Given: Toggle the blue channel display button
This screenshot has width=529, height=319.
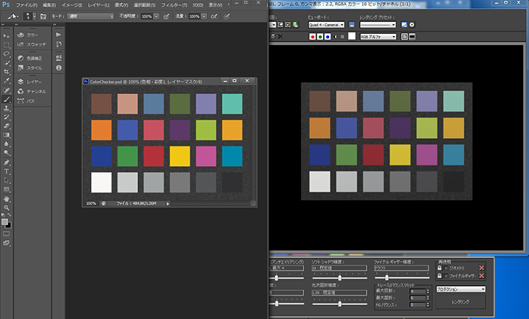Looking at the screenshot, I should (x=329, y=35).
